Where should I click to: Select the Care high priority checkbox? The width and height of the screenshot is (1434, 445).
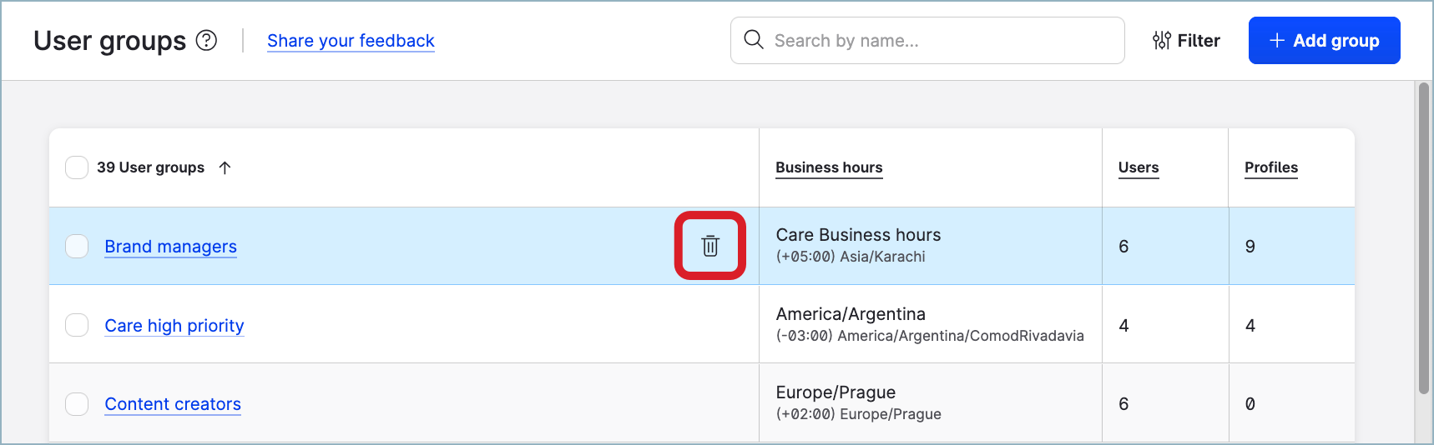[x=77, y=325]
